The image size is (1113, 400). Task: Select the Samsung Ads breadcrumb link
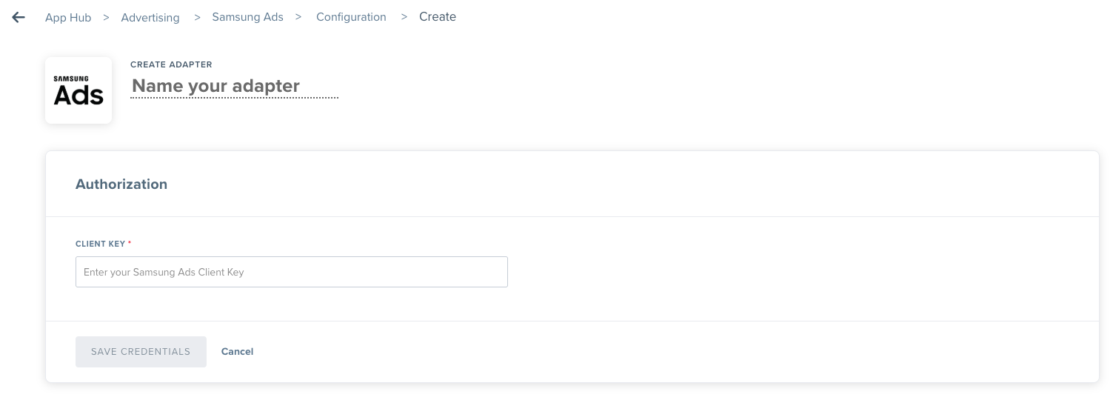coord(248,16)
